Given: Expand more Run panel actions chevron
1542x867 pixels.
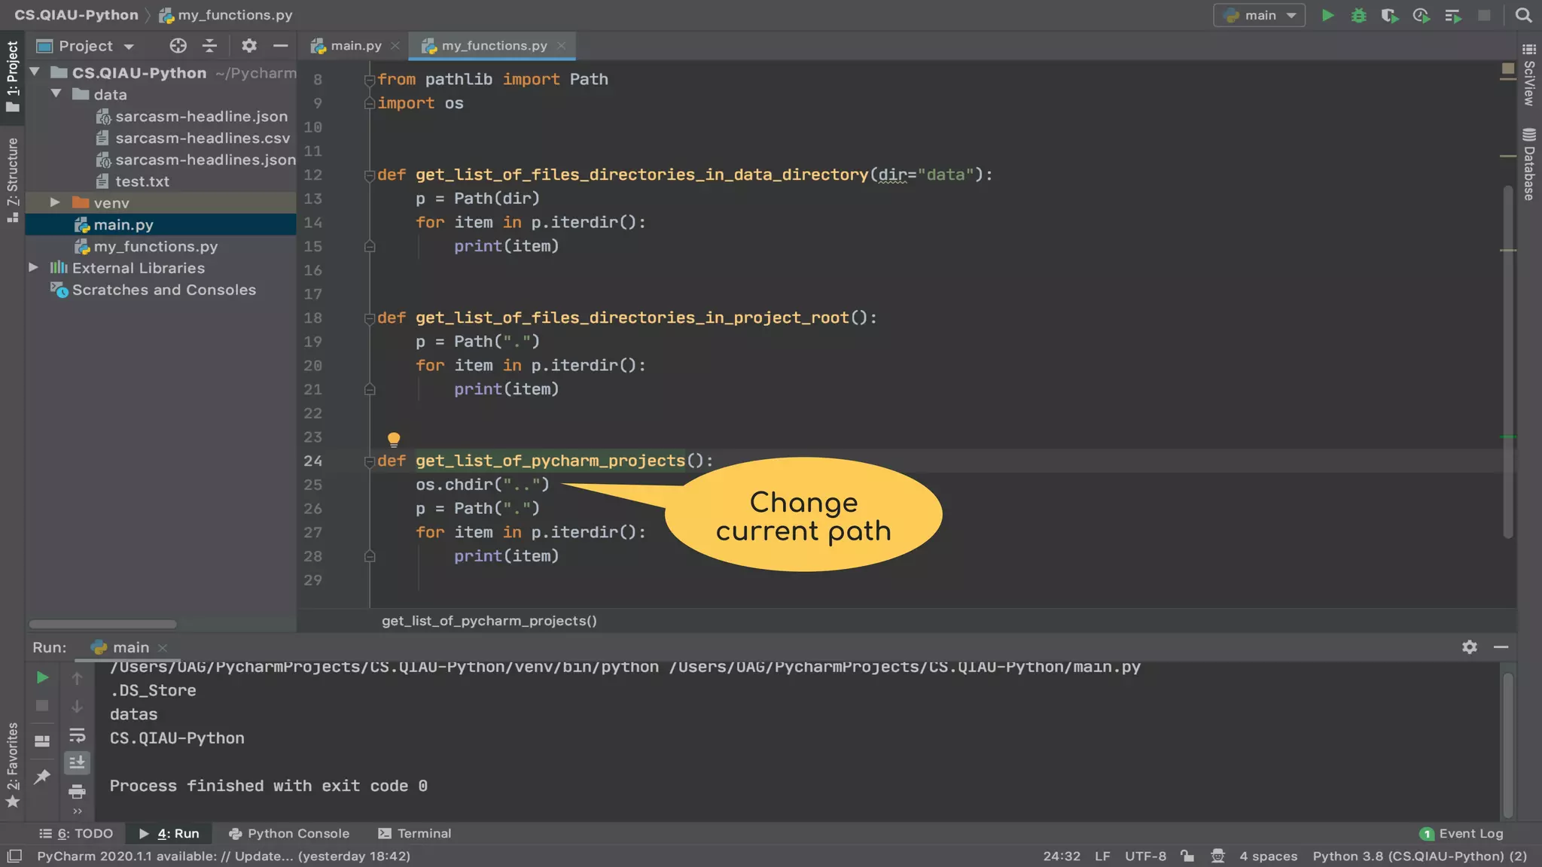Looking at the screenshot, I should 77,811.
